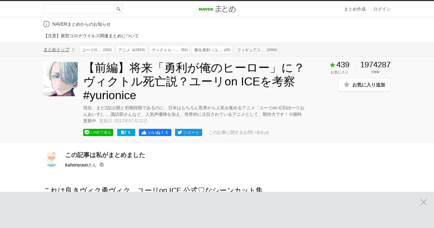Click the Twitter ツイート button

pyautogui.click(x=188, y=132)
